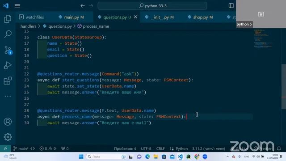Change line endings via CRLF status item
Screen dimensions: 286x161
point(160,148)
